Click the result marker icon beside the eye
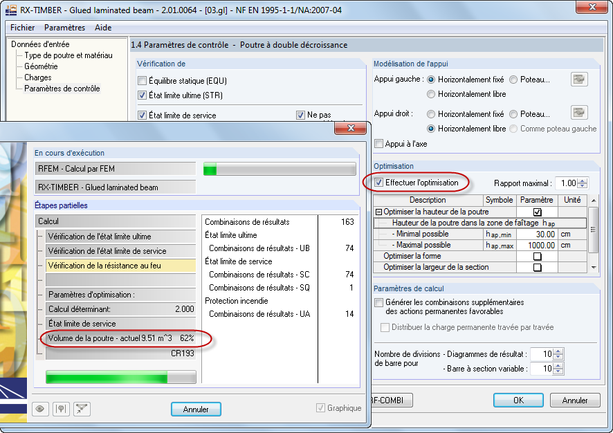613x433 pixels. click(x=61, y=409)
